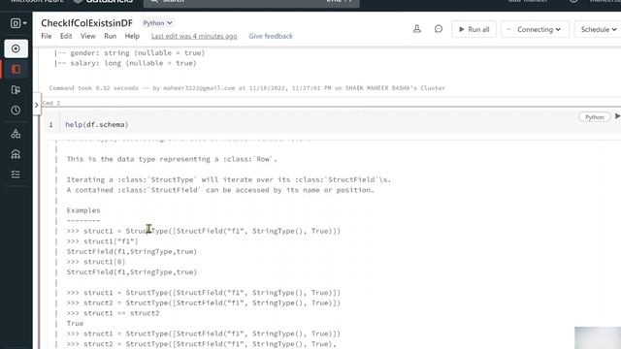The image size is (621, 349).
Task: Click the Python language tag on cell
Action: tap(594, 117)
